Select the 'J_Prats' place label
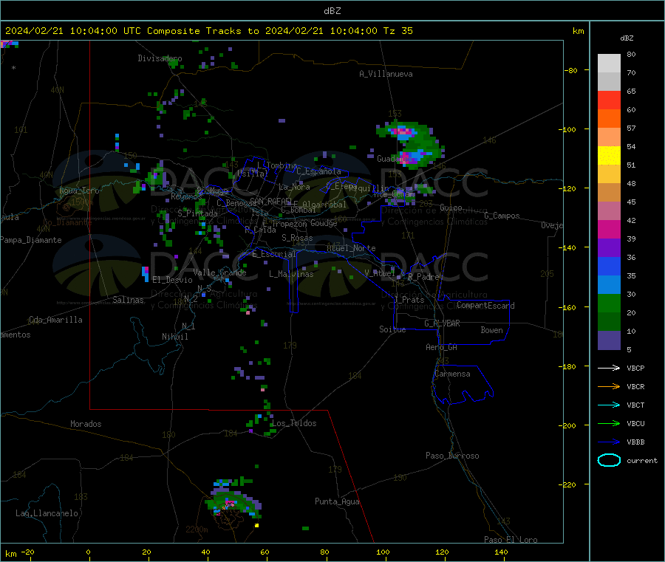The height and width of the screenshot is (562, 665). [x=409, y=299]
